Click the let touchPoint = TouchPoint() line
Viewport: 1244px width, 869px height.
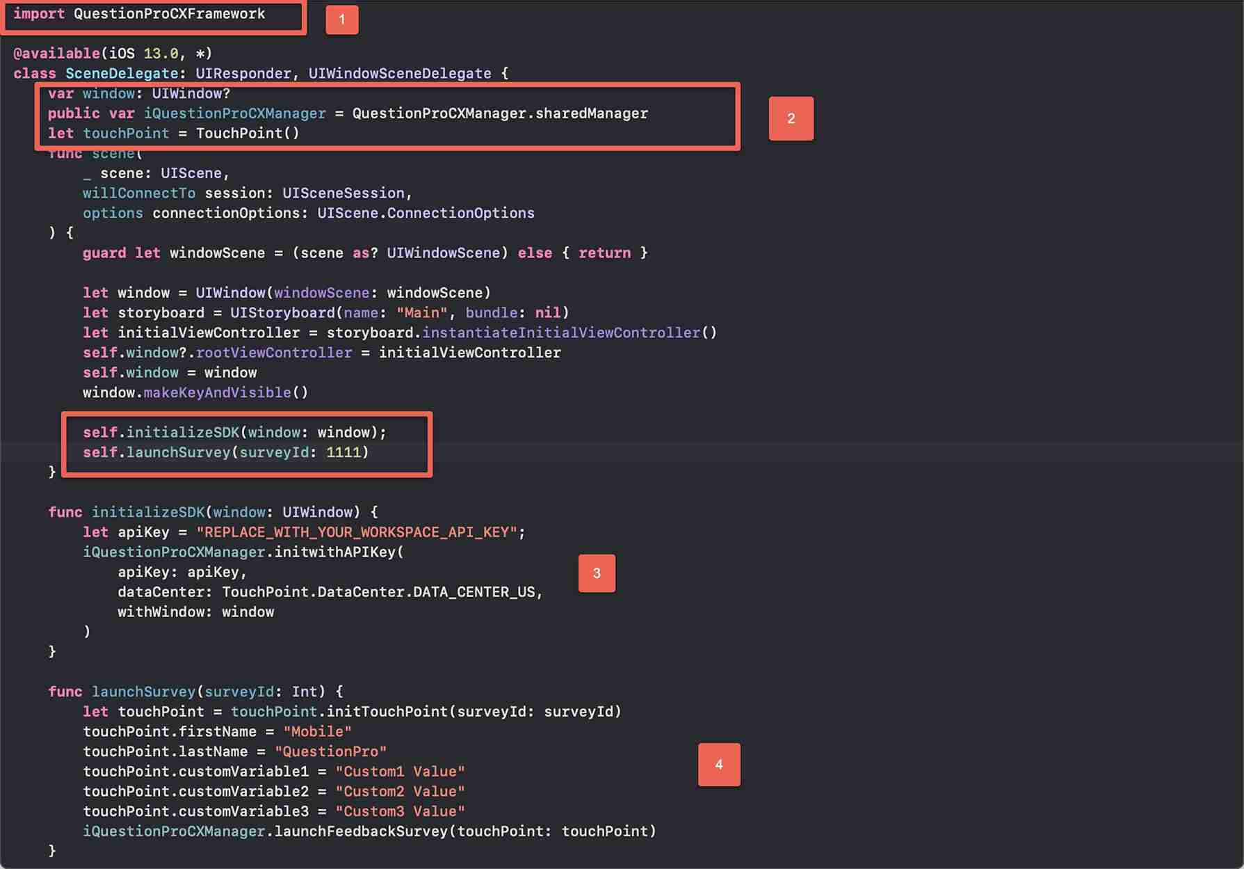pos(174,134)
